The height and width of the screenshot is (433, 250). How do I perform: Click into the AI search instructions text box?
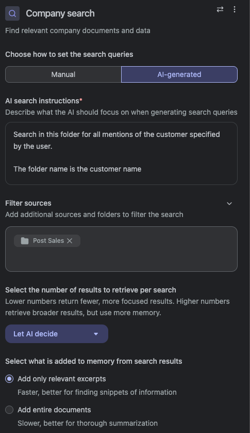pos(121,153)
